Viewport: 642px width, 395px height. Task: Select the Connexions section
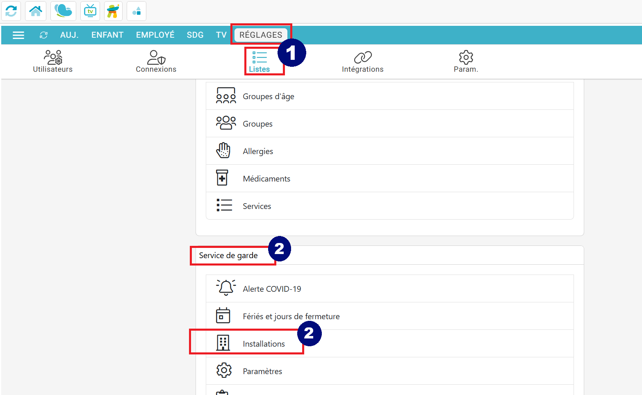click(156, 61)
